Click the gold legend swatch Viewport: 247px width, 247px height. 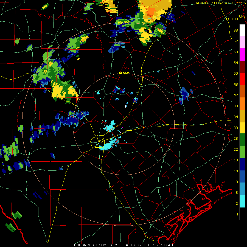pos(242,116)
